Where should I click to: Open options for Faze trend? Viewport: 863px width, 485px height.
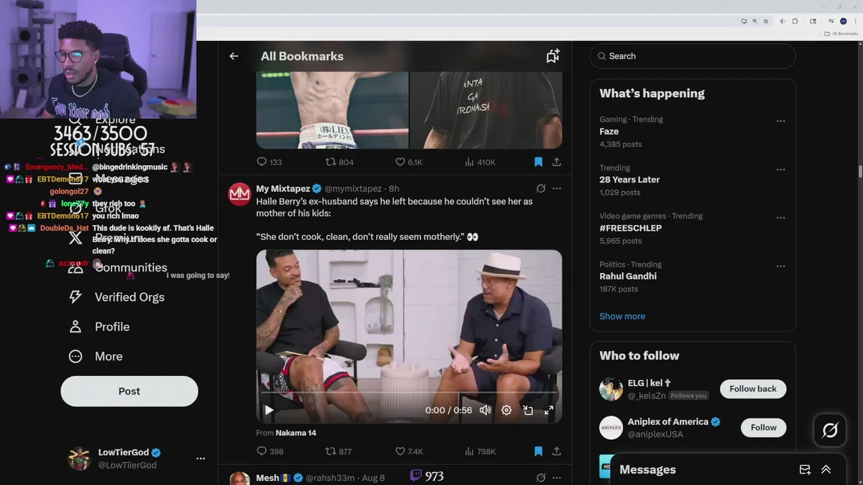[x=781, y=121]
